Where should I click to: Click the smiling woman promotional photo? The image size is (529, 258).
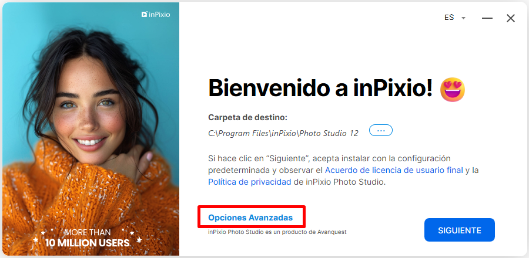click(x=91, y=129)
